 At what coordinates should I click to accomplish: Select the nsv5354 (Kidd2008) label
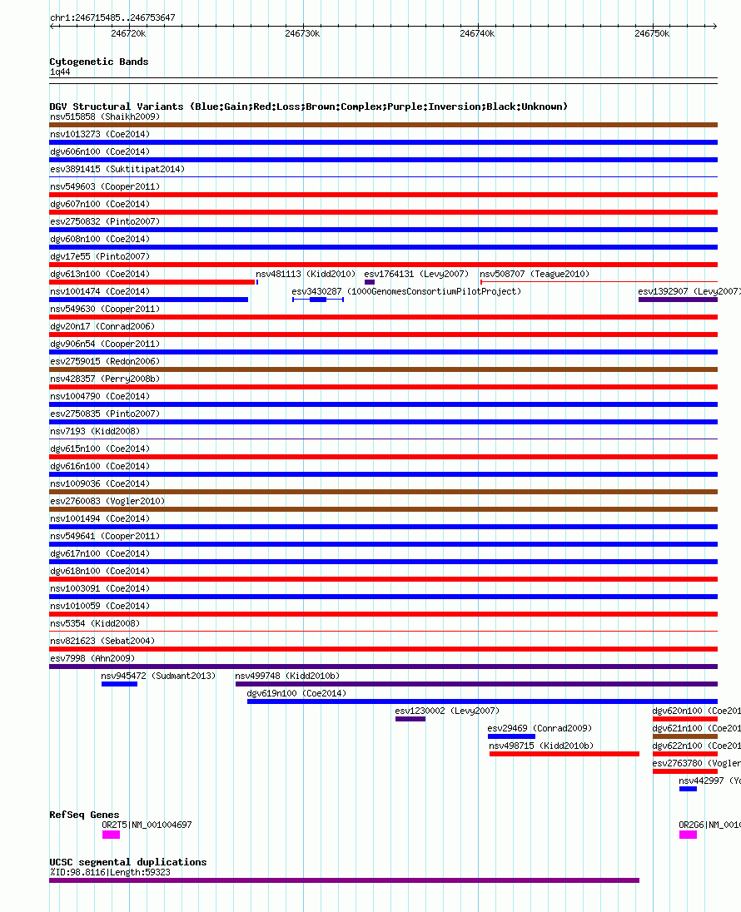(x=95, y=623)
